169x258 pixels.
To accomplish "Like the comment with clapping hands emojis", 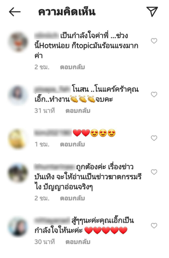I will pos(154,94).
